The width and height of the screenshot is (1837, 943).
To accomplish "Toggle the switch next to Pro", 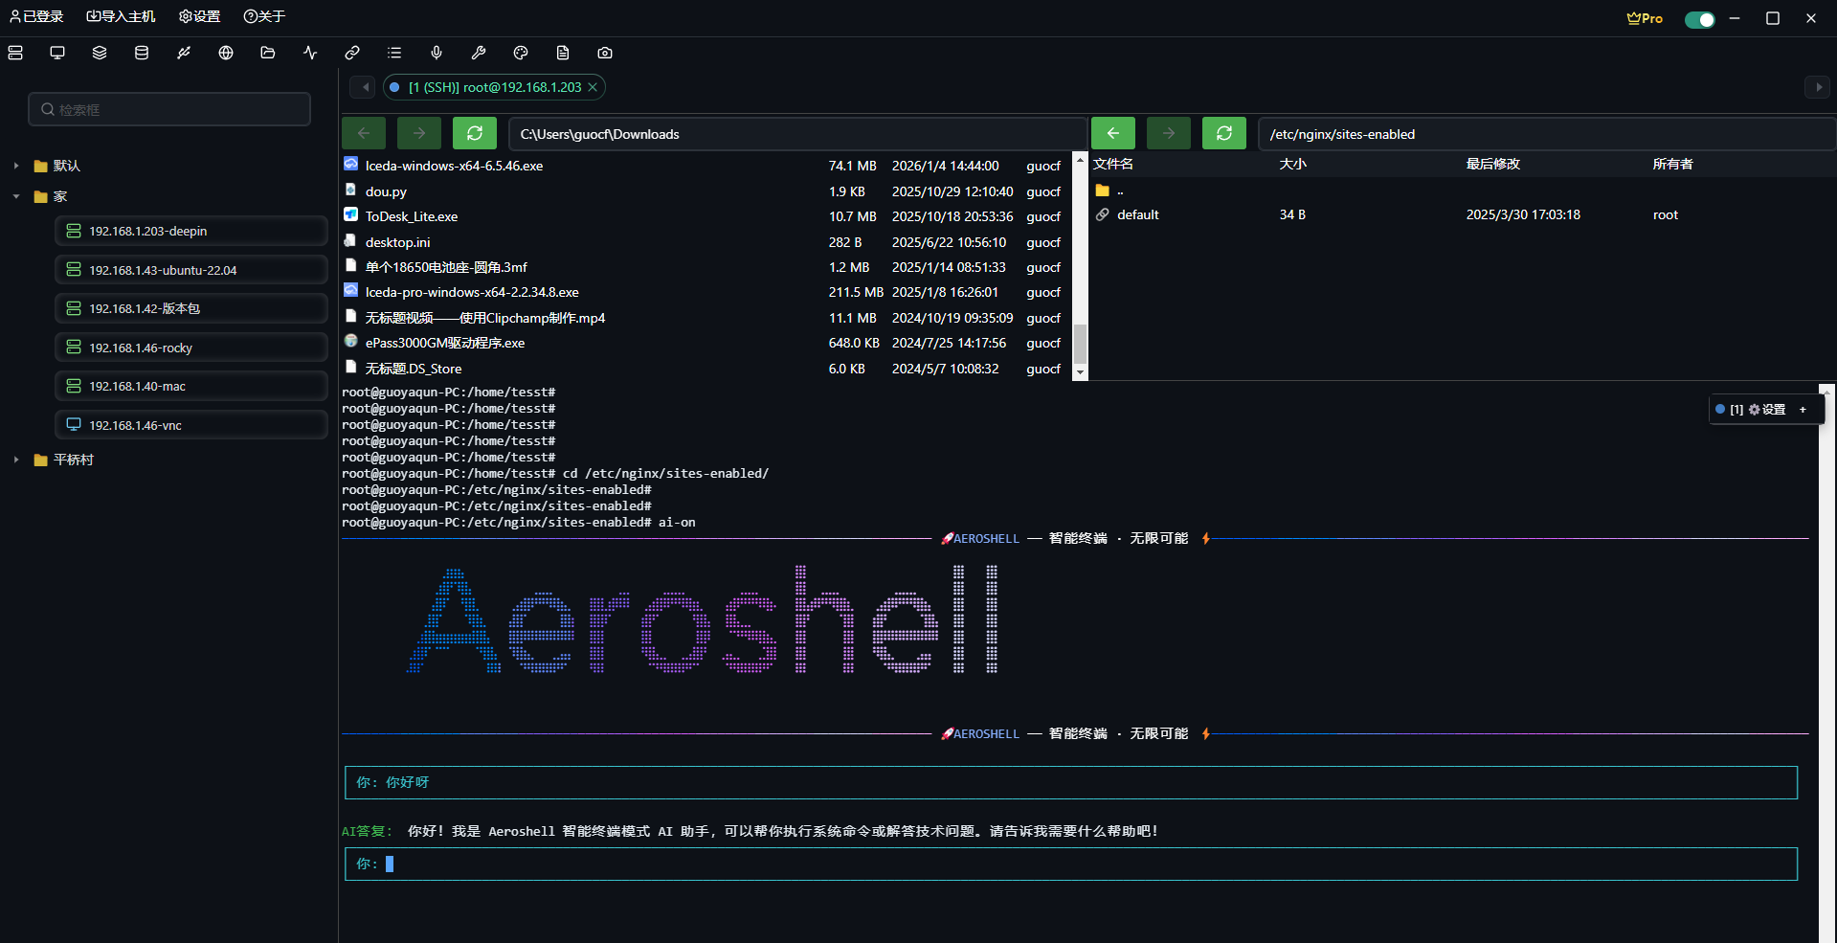I will (1699, 19).
